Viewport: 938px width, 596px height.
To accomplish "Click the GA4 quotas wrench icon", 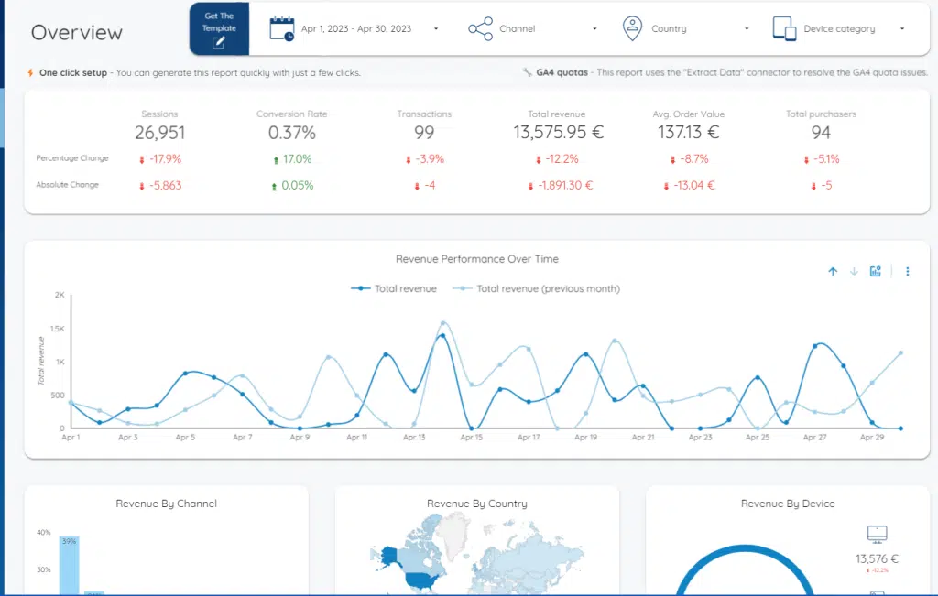I will coord(527,72).
